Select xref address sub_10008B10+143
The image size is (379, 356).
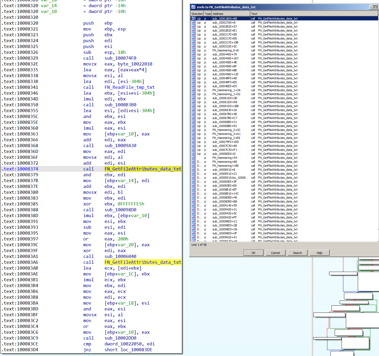[x=225, y=194]
